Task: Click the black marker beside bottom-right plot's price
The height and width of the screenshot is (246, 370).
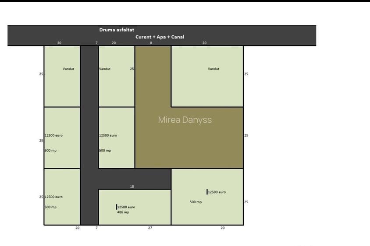Action: pyautogui.click(x=207, y=192)
